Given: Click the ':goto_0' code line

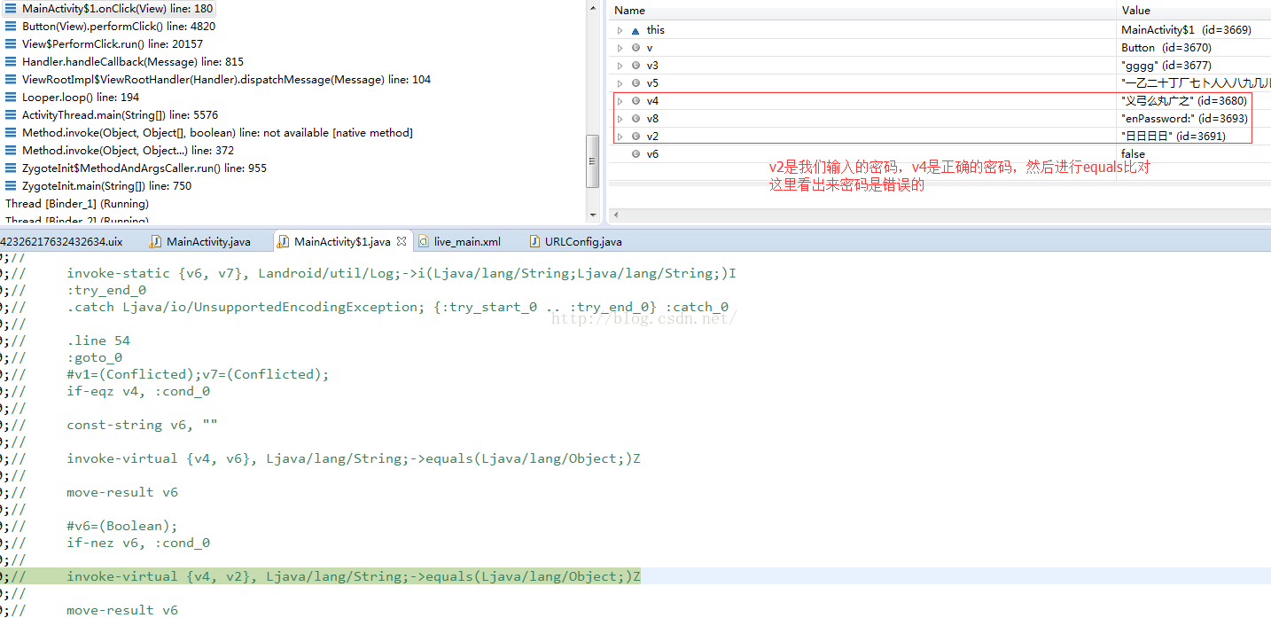Looking at the screenshot, I should pos(95,357).
